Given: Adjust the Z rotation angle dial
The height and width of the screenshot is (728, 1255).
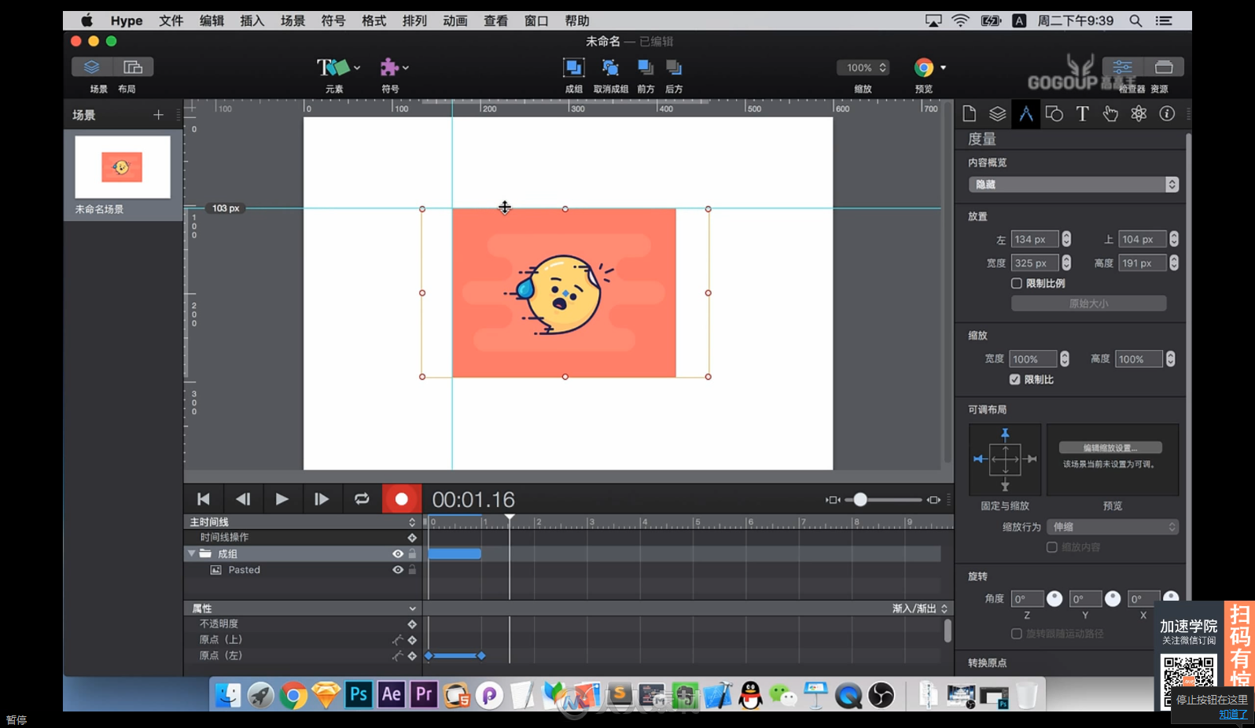Looking at the screenshot, I should tap(1054, 598).
